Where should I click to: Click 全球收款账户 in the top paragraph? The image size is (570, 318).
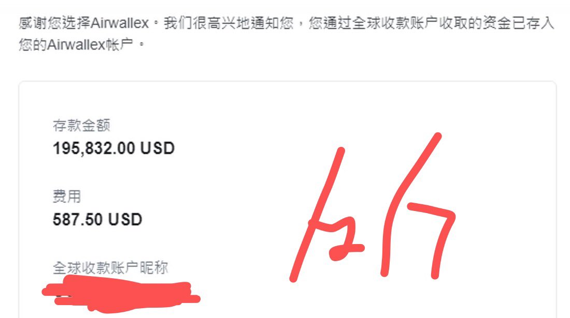pos(395,23)
